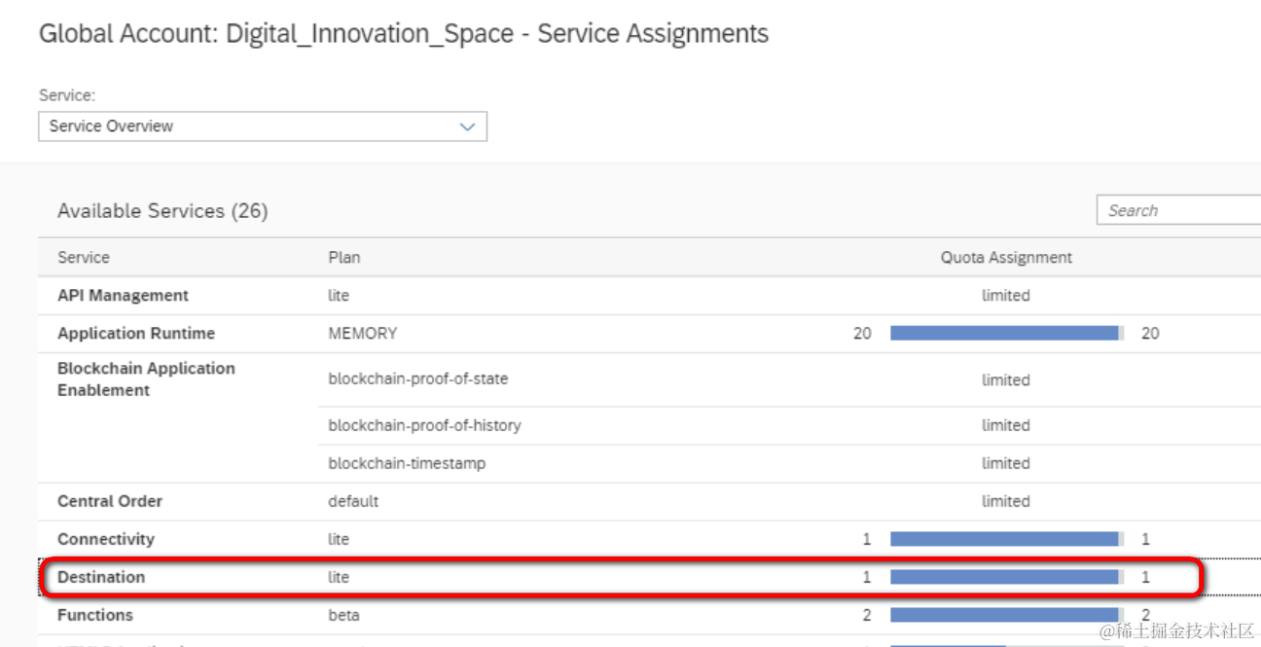Click the Destination quota bar

(x=1006, y=577)
